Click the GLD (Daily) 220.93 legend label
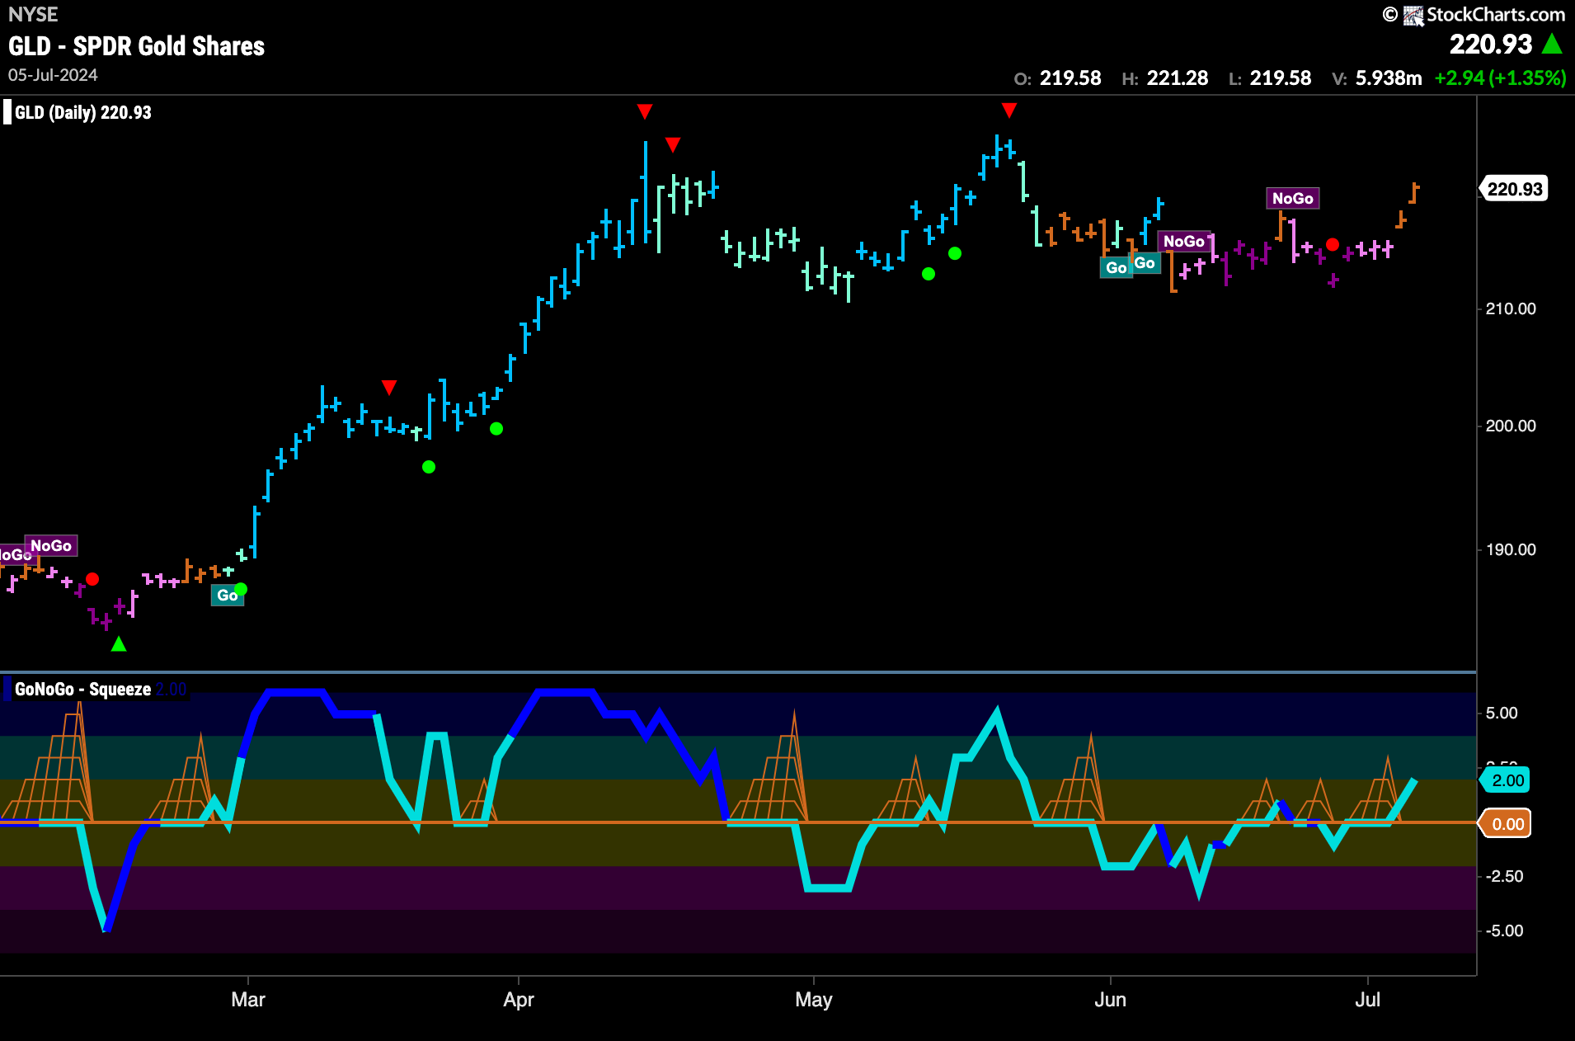 point(83,112)
